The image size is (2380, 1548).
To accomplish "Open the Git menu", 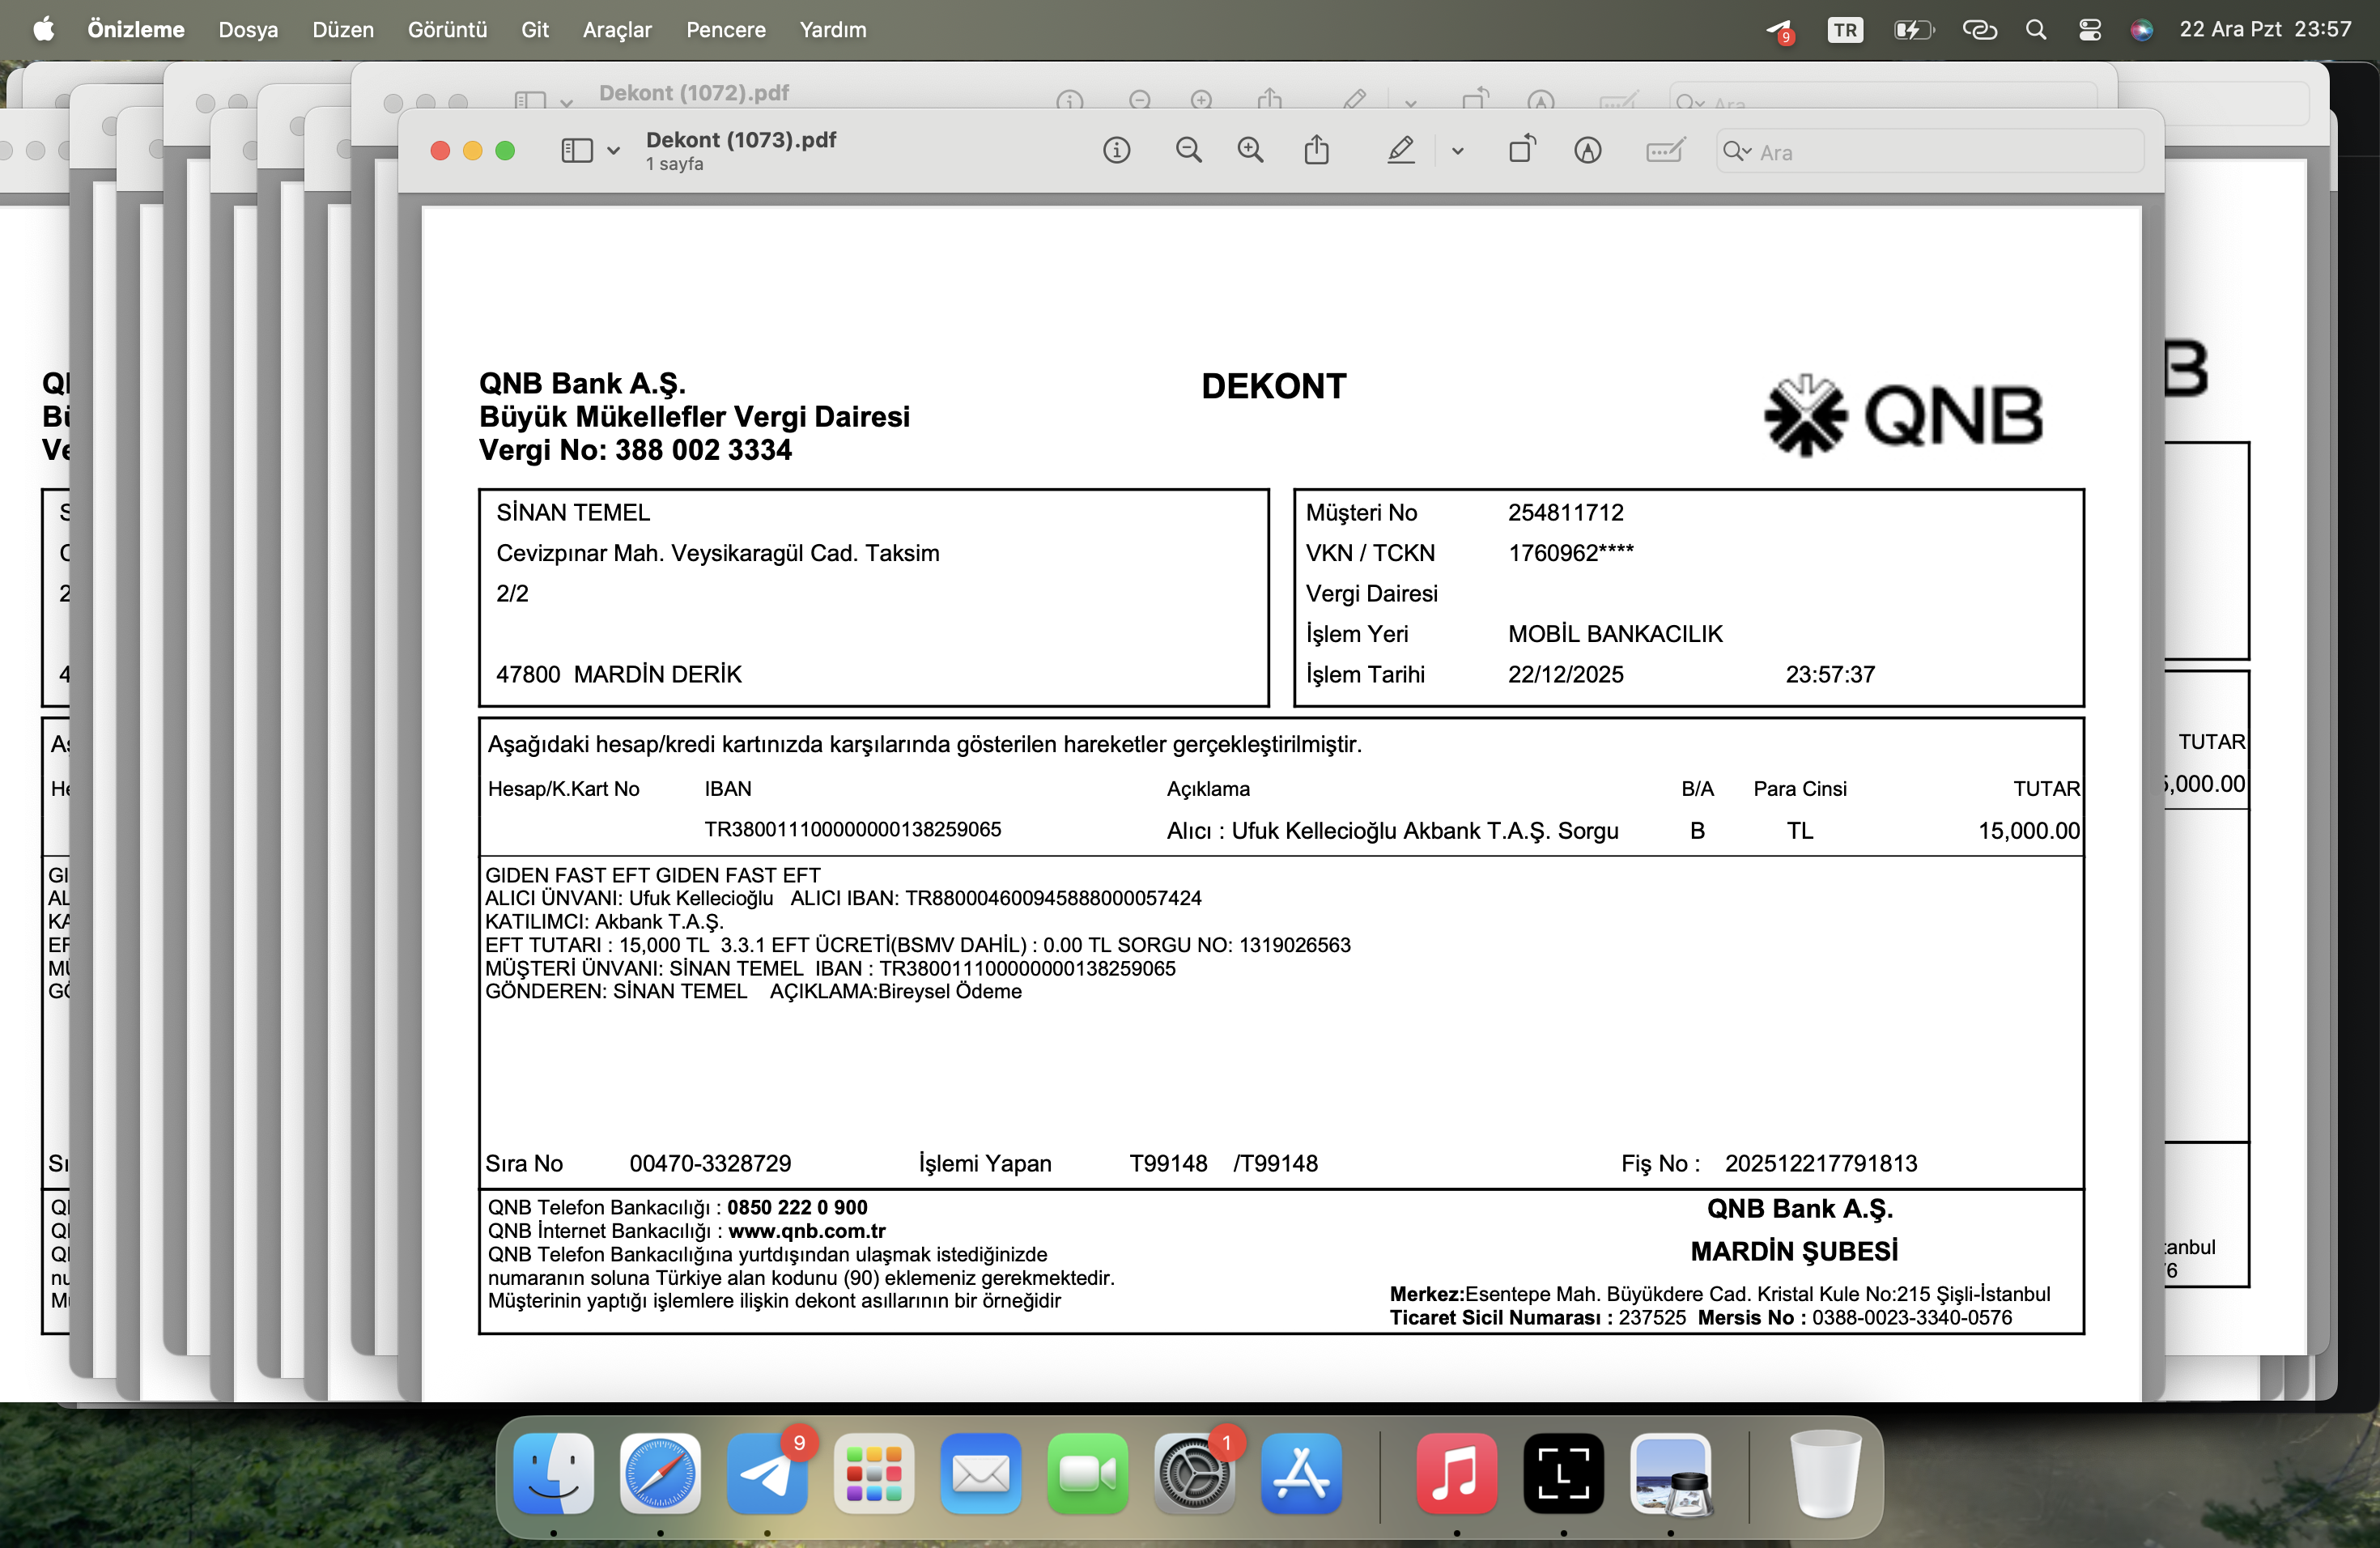I will coord(535,30).
